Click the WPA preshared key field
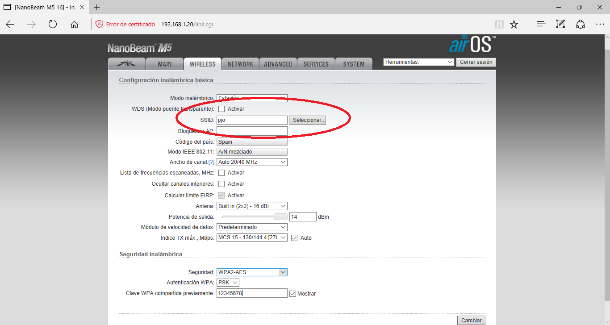 (x=252, y=293)
